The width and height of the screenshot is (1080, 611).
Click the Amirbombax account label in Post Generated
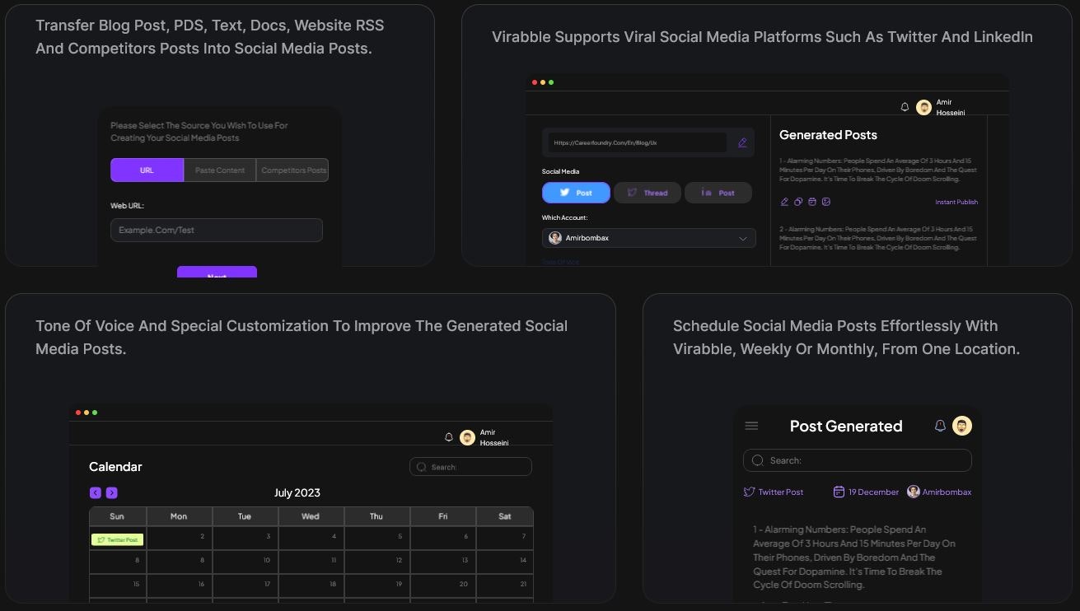[947, 492]
